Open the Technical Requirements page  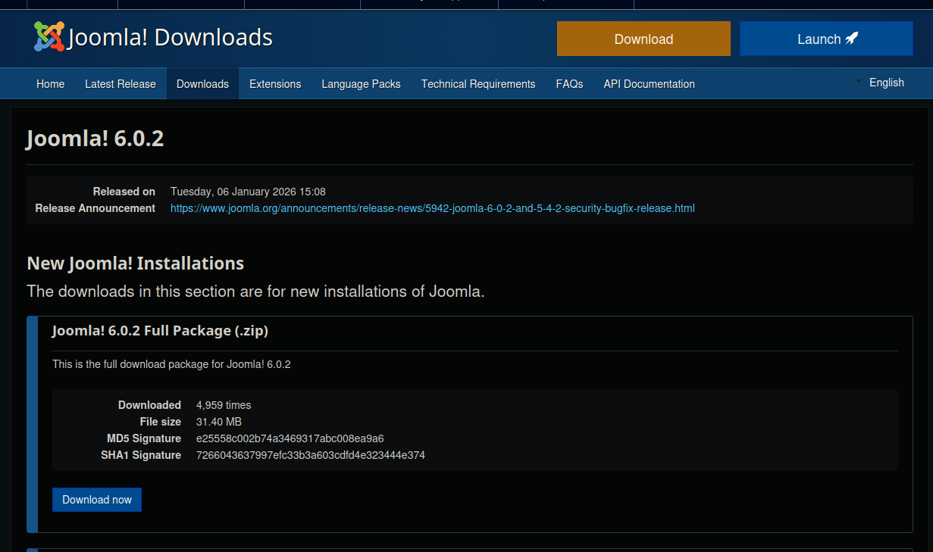coord(477,84)
